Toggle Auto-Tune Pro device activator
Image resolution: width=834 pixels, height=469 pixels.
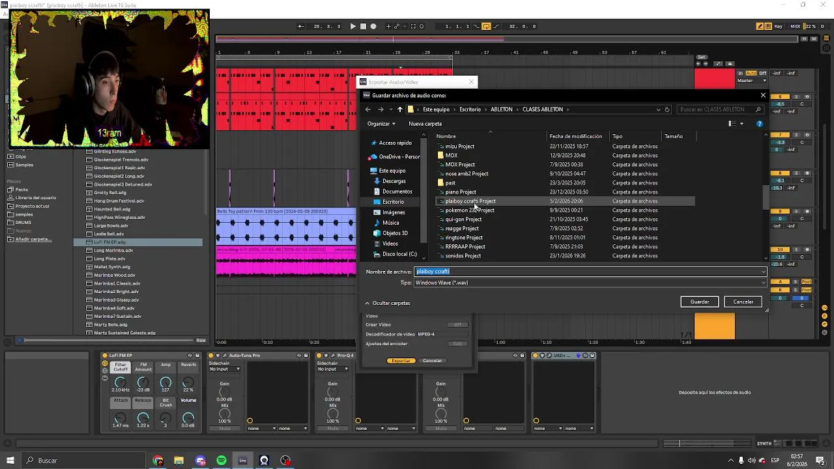[x=211, y=356]
